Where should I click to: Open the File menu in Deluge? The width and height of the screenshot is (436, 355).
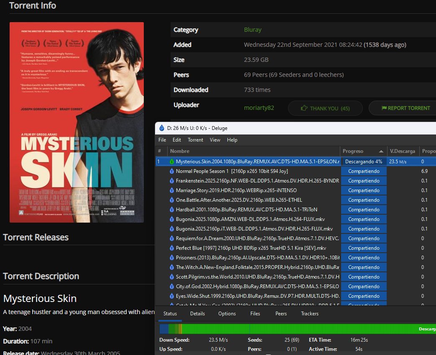(162, 140)
